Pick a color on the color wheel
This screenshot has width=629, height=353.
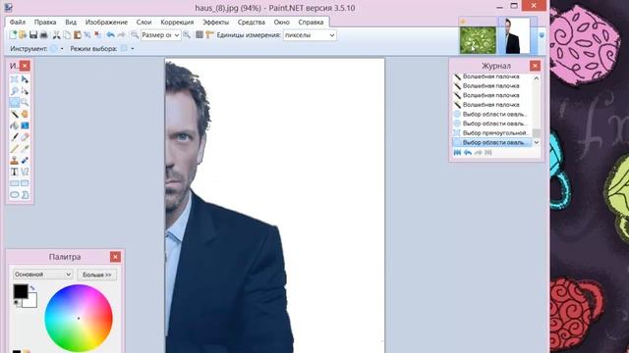tap(79, 318)
